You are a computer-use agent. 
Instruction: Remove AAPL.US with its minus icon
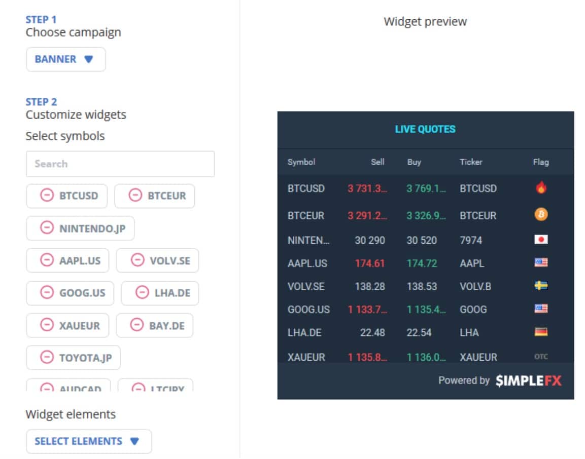pyautogui.click(x=47, y=260)
